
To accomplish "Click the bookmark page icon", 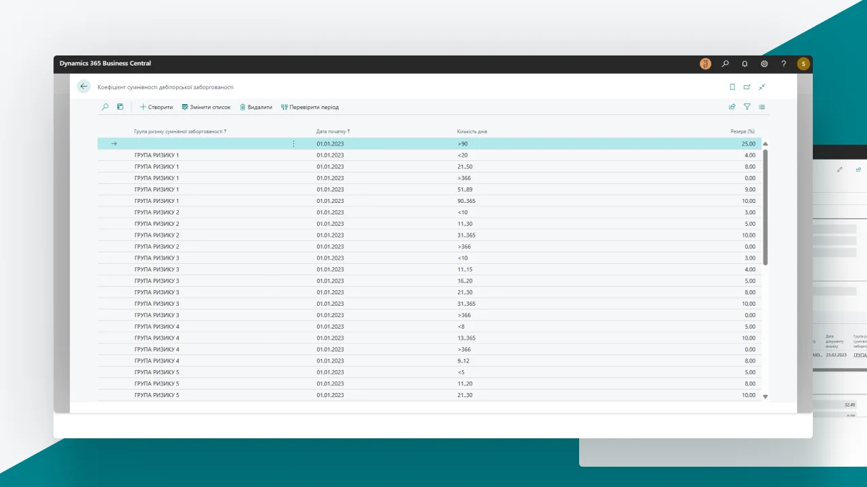I will tap(732, 87).
